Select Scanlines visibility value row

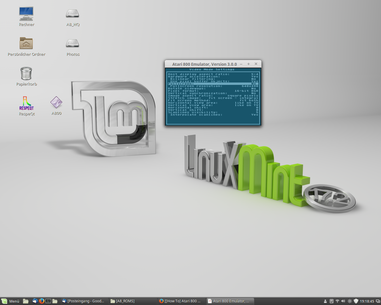tap(213, 112)
